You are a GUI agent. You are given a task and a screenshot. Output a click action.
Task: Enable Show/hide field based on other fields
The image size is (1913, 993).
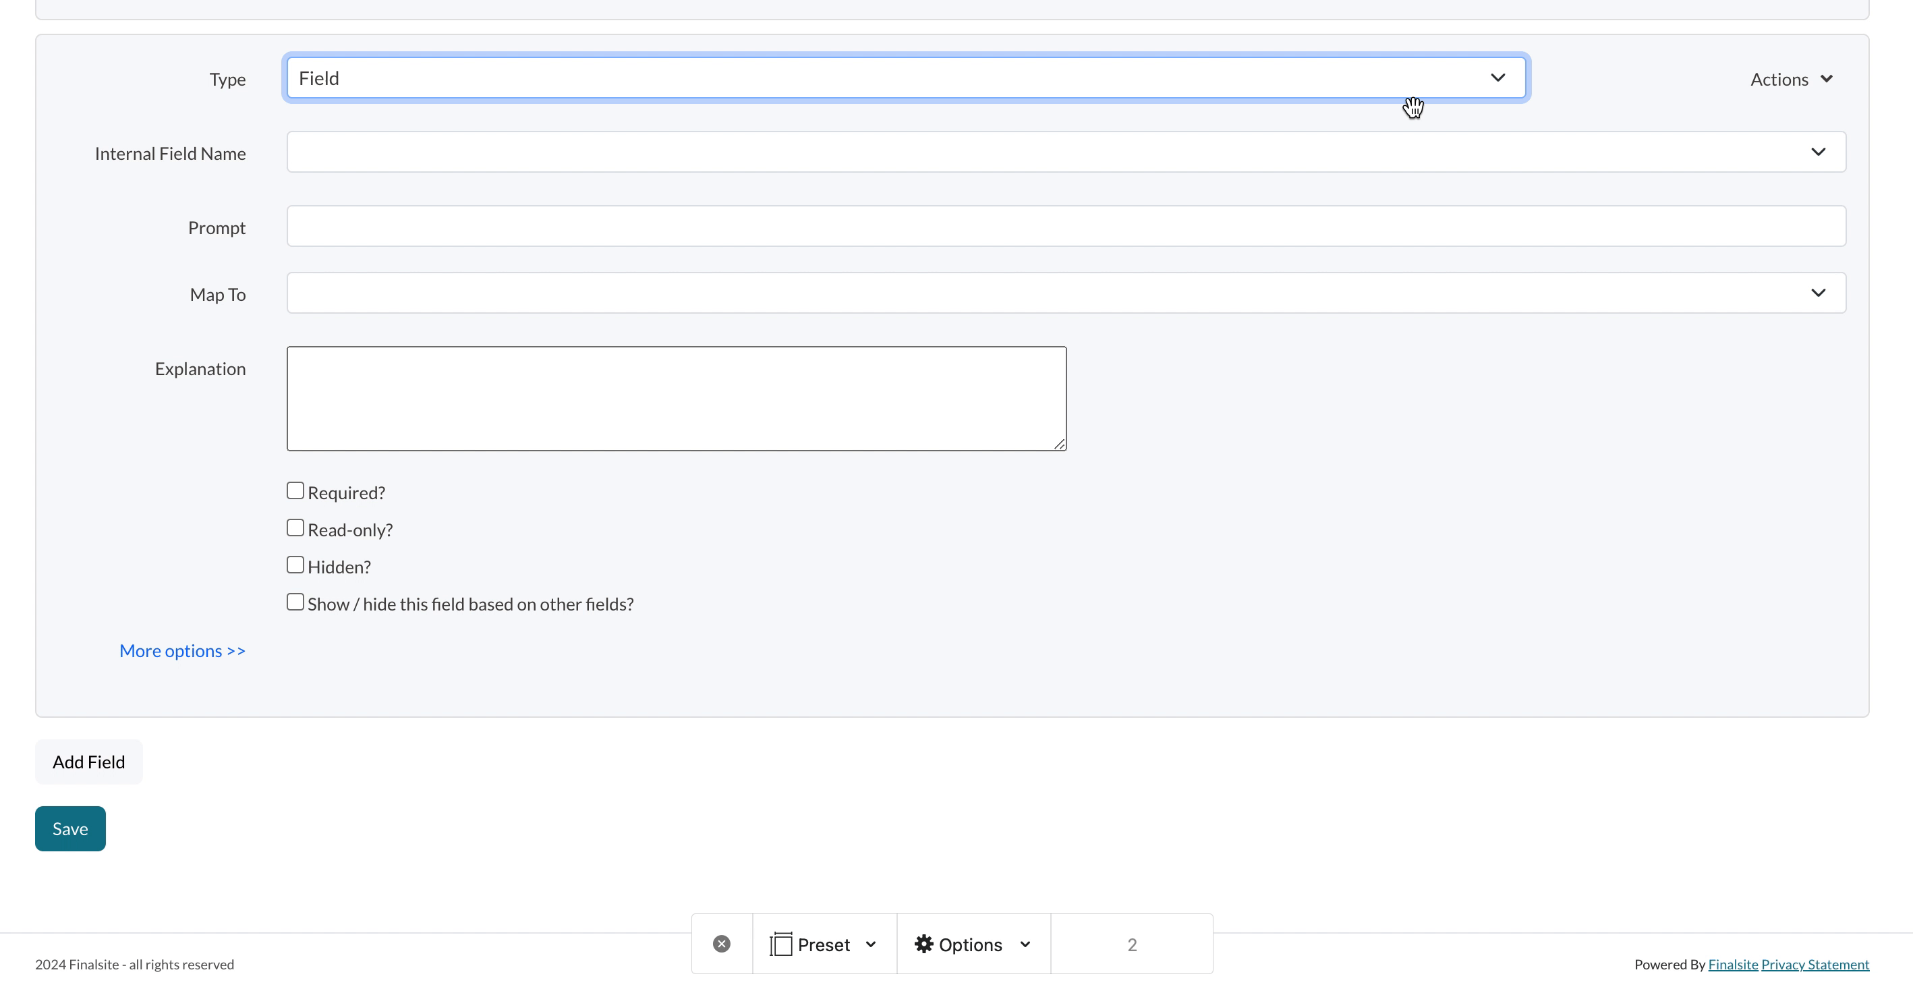click(x=293, y=602)
